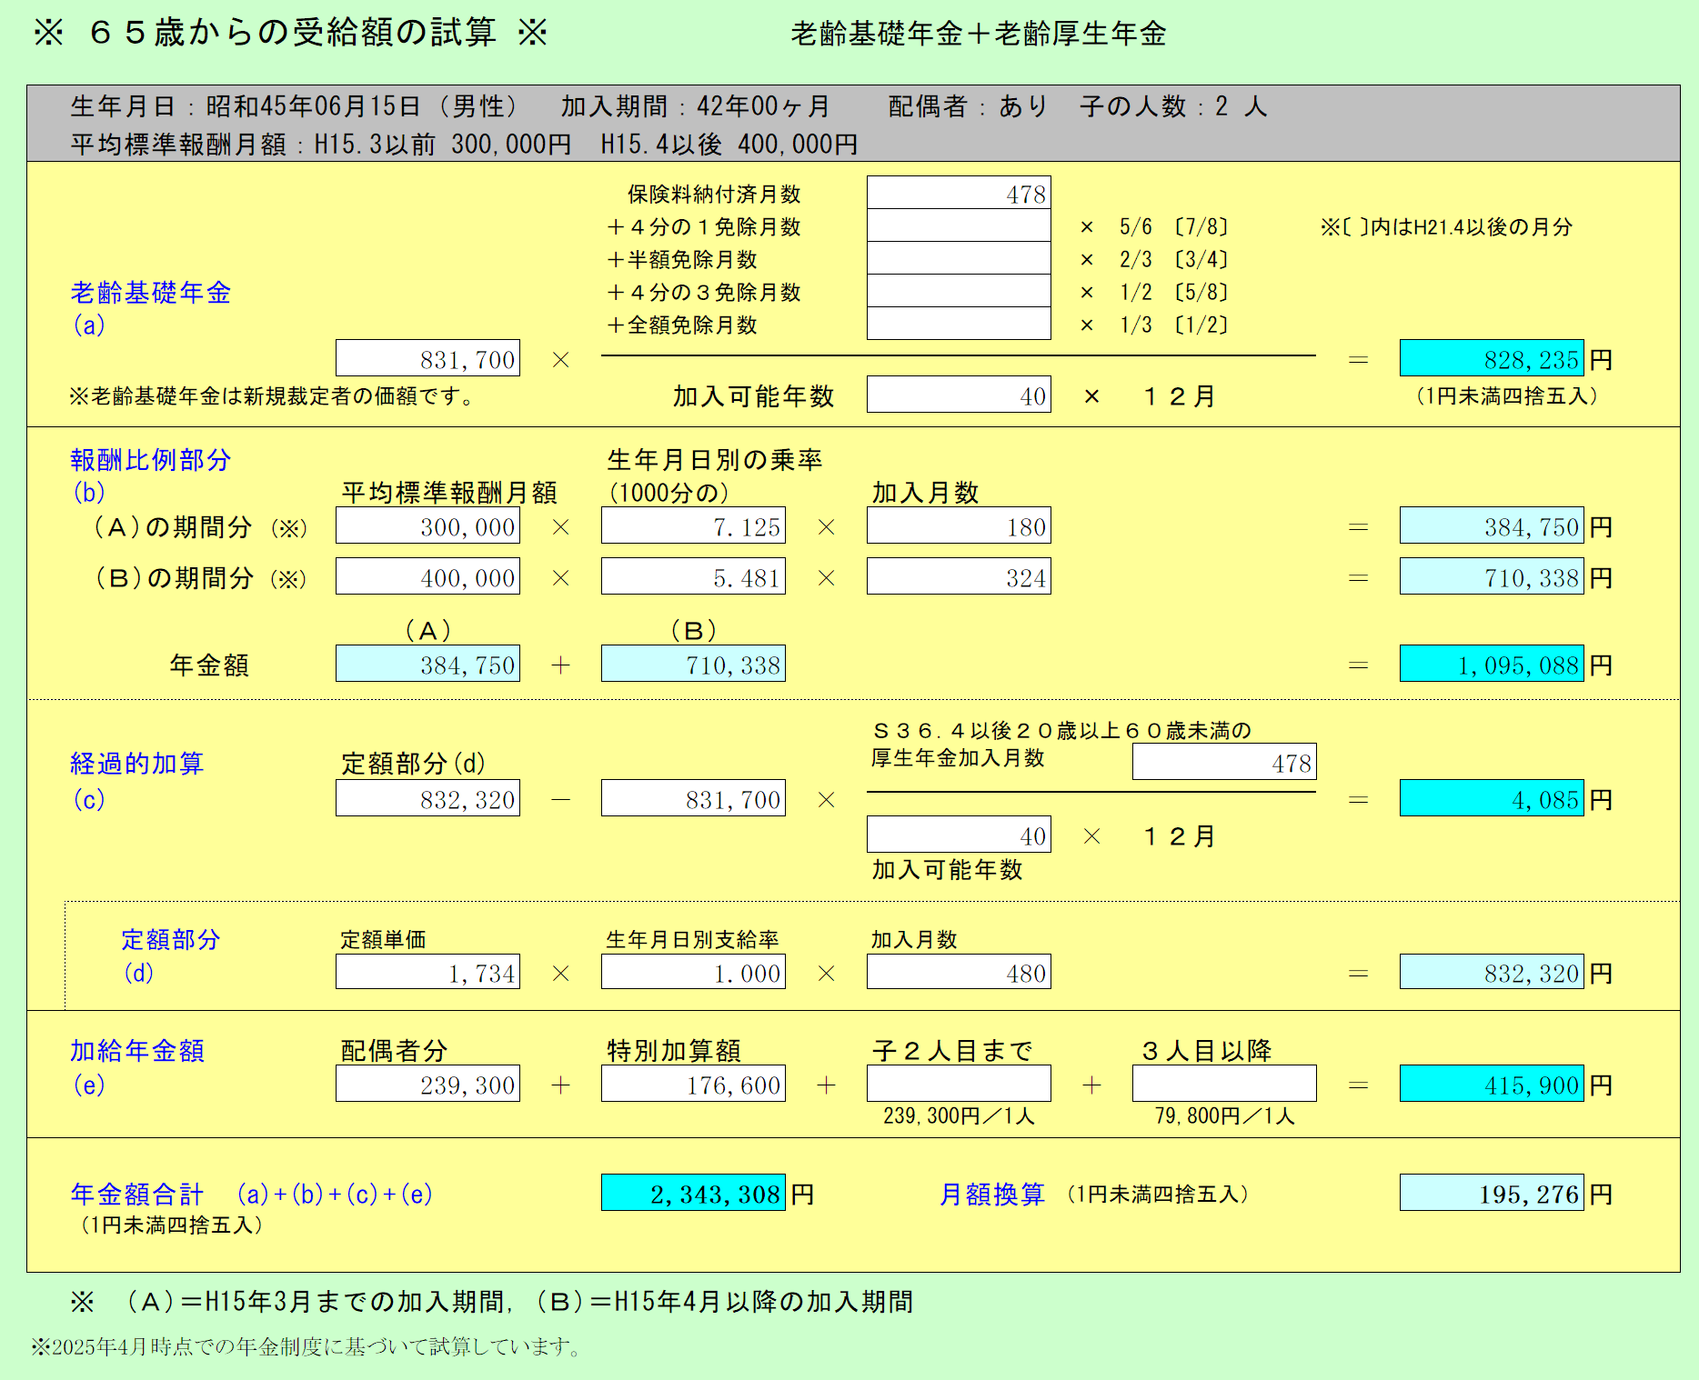Image resolution: width=1699 pixels, height=1380 pixels.
Task: Click the 厚生年金加入月数 field showing 478
Action: click(x=1224, y=762)
